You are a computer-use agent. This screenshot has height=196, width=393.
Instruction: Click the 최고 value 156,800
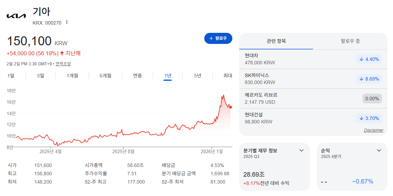click(43, 174)
